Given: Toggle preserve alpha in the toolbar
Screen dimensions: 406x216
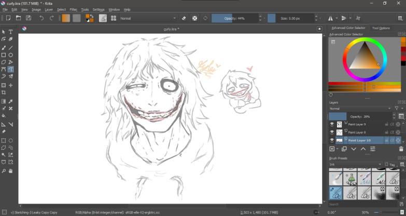Looking at the screenshot, I should click(195, 18).
